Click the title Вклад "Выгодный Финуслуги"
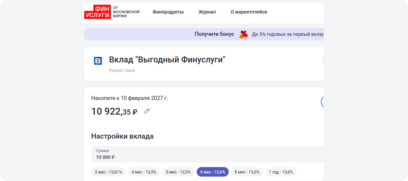408x181 pixels. 167,60
